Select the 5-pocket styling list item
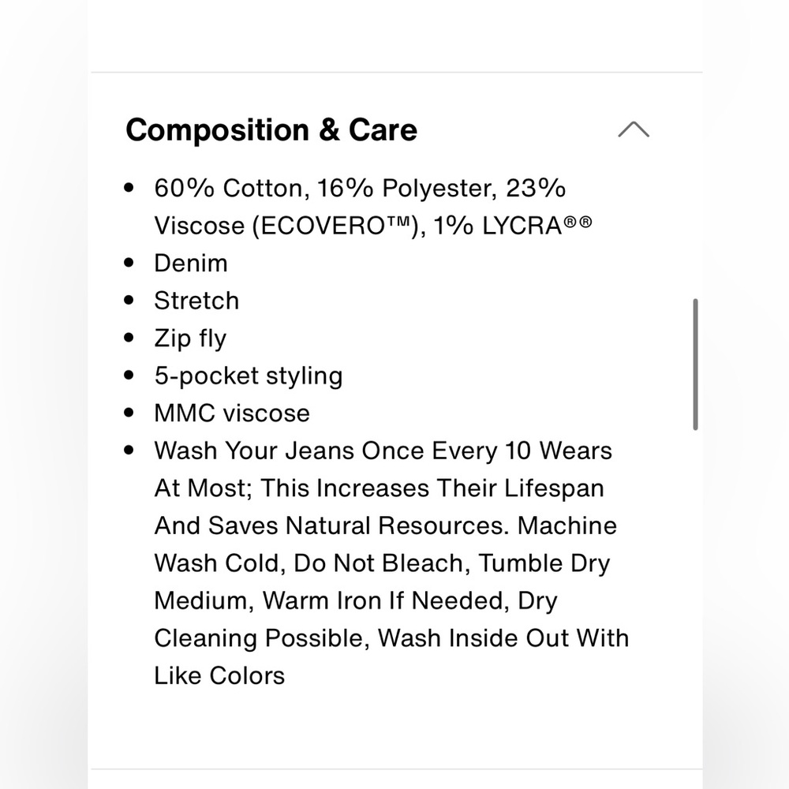Image resolution: width=789 pixels, height=789 pixels. [x=249, y=376]
